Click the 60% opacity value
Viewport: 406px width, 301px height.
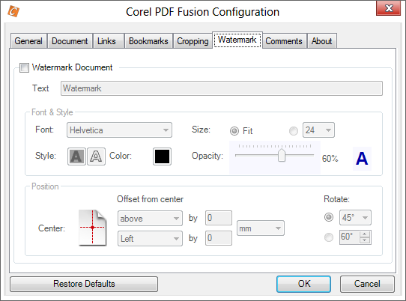[330, 159]
